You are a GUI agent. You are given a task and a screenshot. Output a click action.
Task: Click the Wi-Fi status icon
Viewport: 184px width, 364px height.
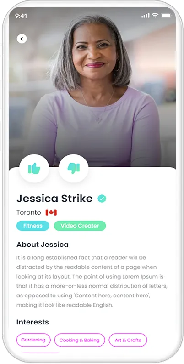(155, 16)
